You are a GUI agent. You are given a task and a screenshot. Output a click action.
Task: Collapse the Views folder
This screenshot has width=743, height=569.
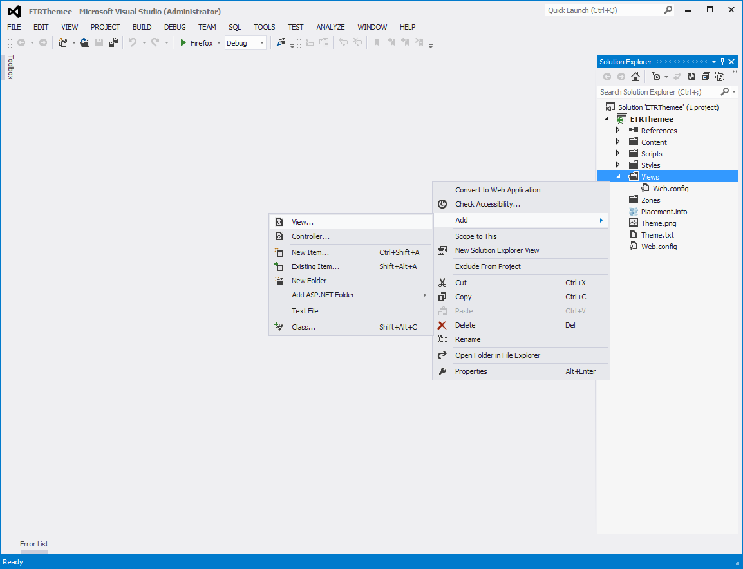tap(618, 177)
